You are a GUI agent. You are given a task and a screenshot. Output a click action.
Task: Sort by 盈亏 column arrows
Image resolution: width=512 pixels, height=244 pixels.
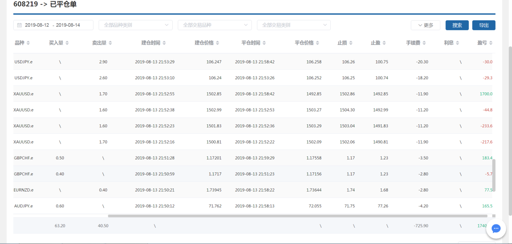point(490,43)
